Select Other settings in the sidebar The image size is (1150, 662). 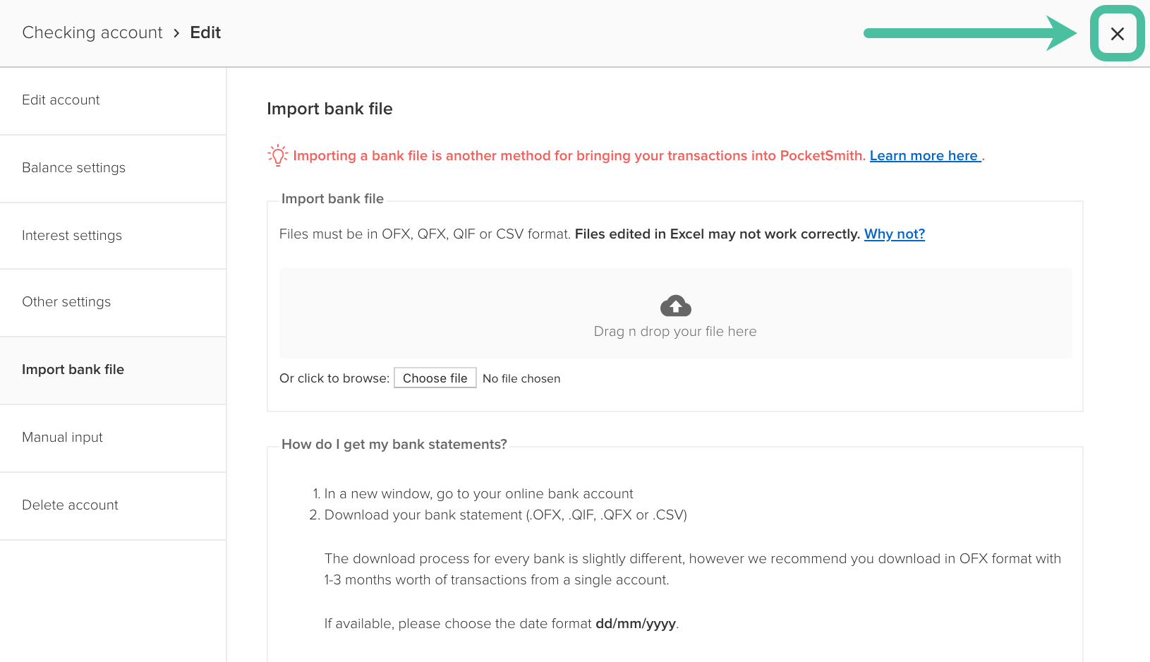[x=113, y=303]
